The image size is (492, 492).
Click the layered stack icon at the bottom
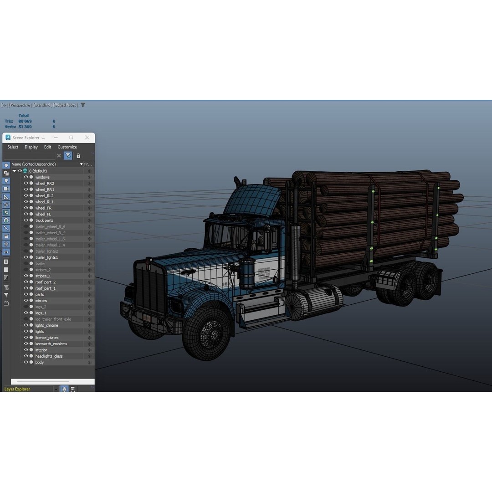pyautogui.click(x=64, y=389)
